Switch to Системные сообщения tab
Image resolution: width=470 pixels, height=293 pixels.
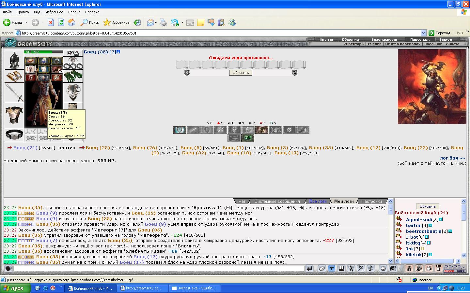pos(277,201)
